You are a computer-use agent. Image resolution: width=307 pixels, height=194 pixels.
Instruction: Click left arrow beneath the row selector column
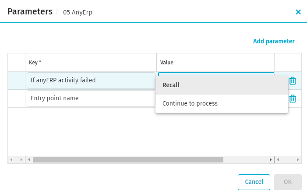click(11, 160)
